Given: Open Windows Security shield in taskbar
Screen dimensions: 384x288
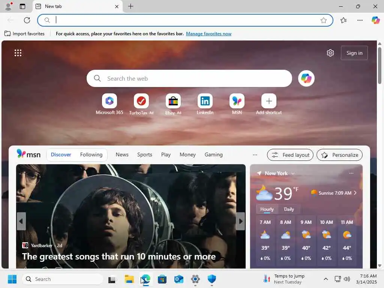Looking at the screenshot, I should tap(211, 279).
